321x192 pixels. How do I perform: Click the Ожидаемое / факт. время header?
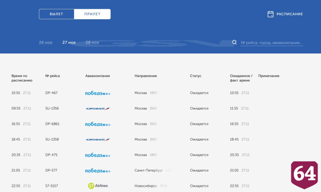[241, 78]
